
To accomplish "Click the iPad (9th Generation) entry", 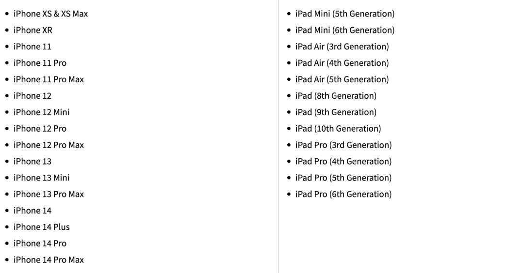I will click(x=336, y=112).
